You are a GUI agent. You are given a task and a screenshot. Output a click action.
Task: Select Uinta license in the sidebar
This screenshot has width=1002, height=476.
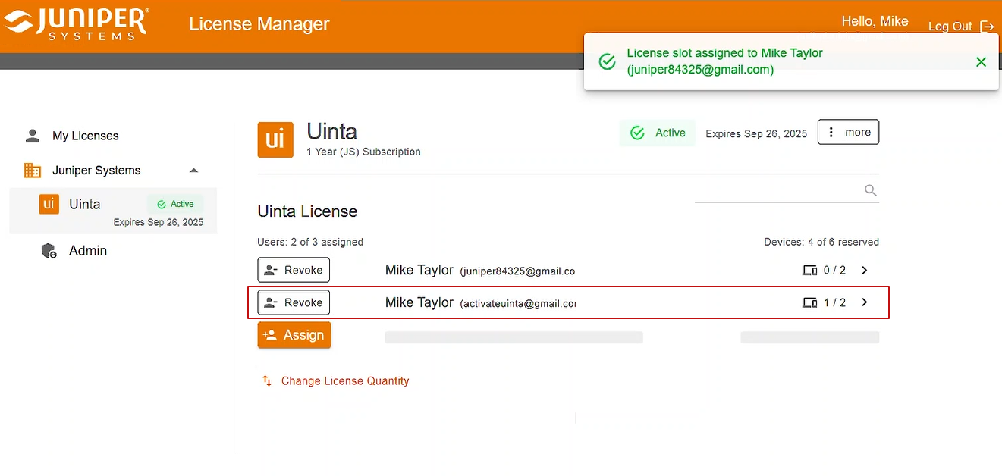[85, 205]
